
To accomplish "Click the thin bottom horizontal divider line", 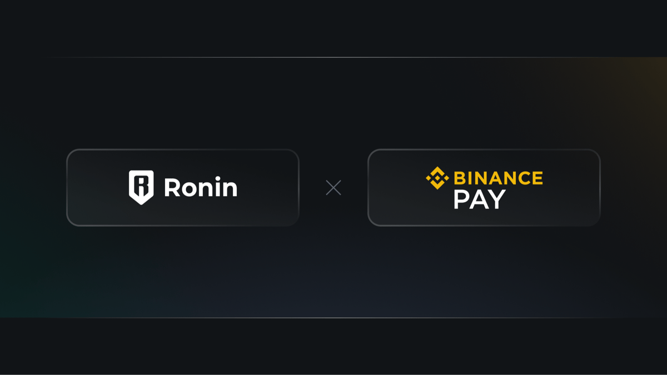I will [333, 318].
